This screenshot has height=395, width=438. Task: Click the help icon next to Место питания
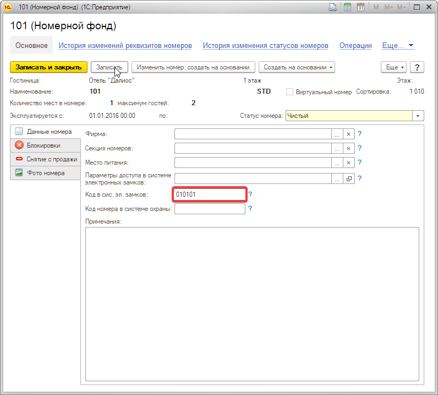(360, 163)
